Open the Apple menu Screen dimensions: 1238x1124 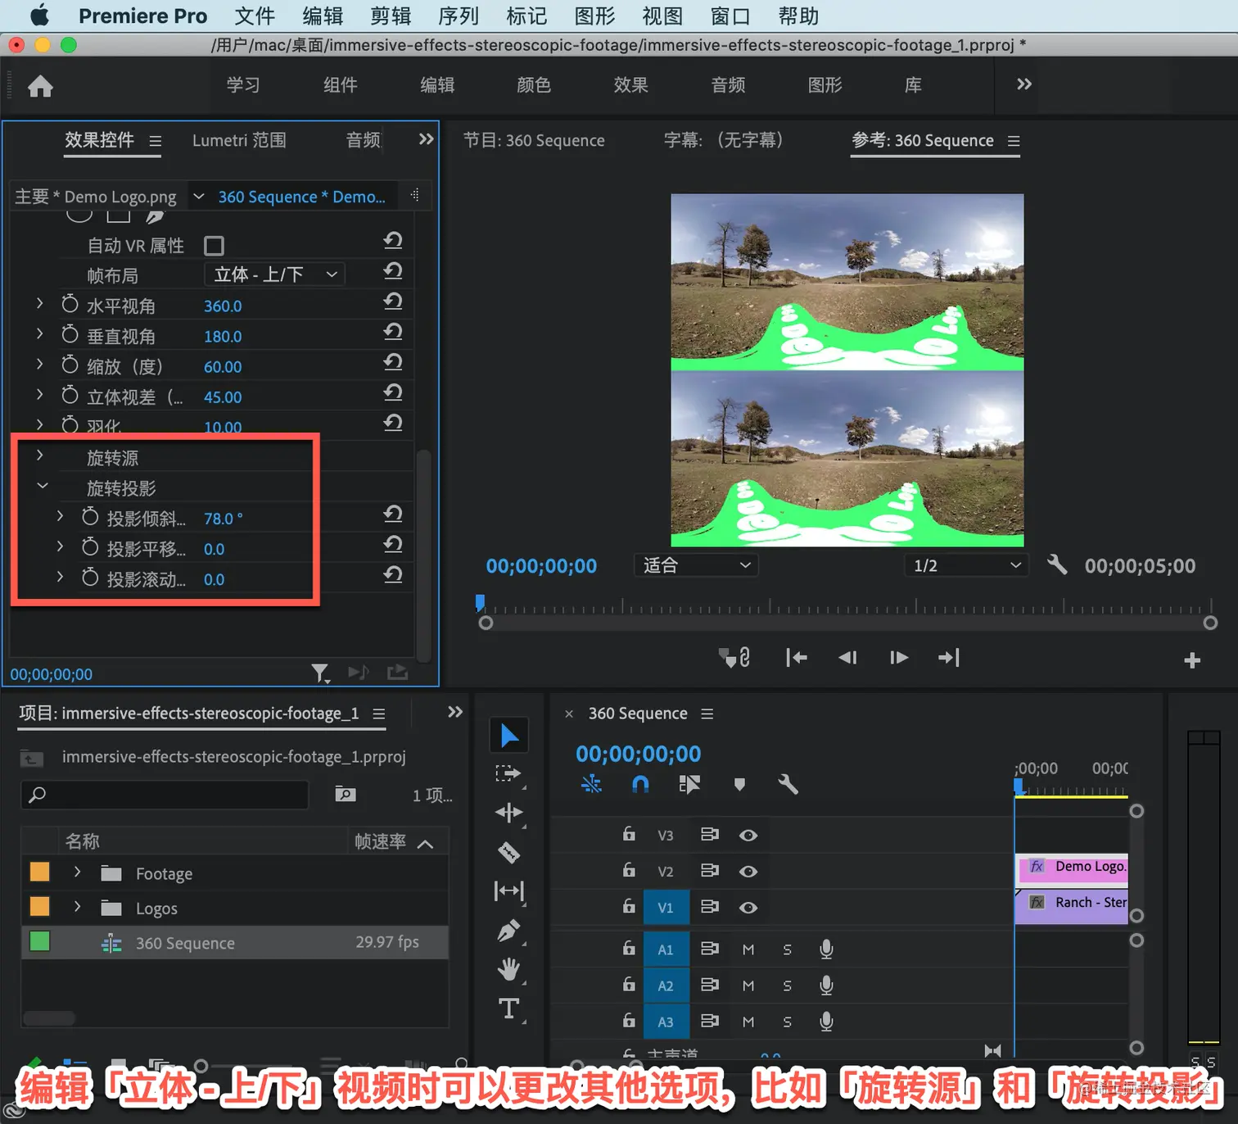pyautogui.click(x=39, y=16)
